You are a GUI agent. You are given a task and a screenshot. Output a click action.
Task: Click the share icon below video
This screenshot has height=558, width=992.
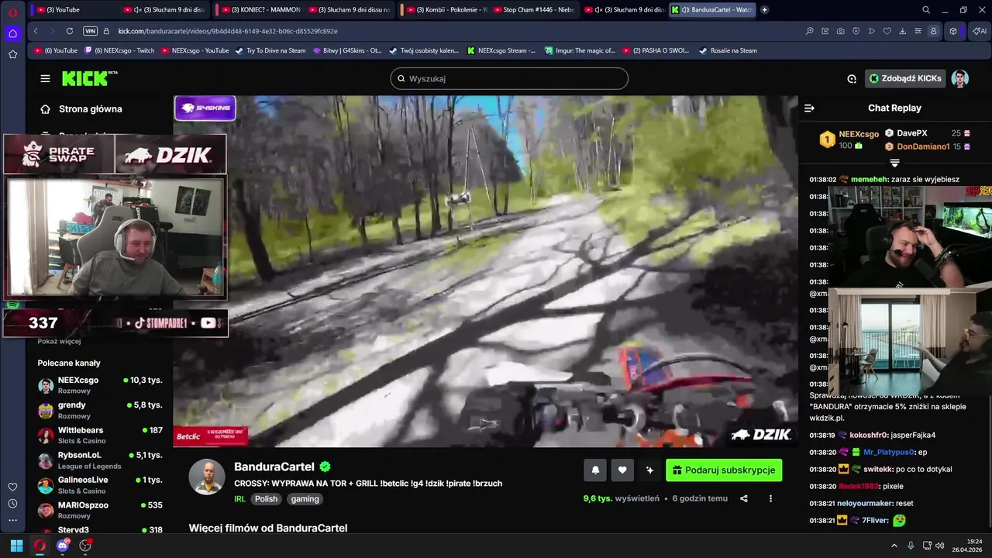point(744,498)
